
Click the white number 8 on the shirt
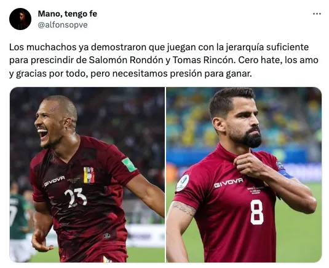point(257,212)
